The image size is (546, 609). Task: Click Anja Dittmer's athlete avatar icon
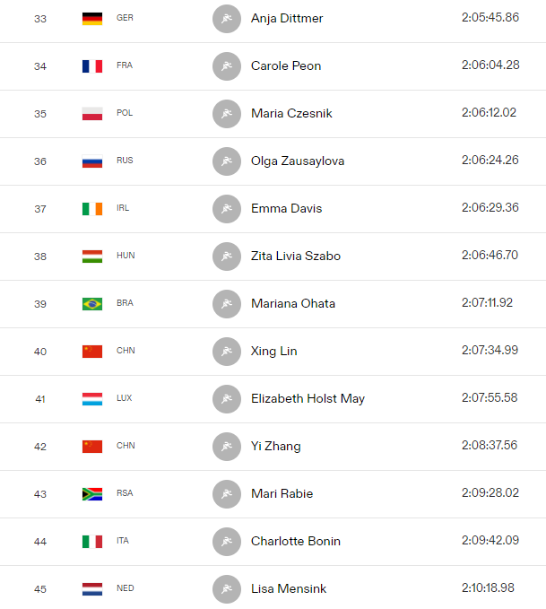pos(227,19)
